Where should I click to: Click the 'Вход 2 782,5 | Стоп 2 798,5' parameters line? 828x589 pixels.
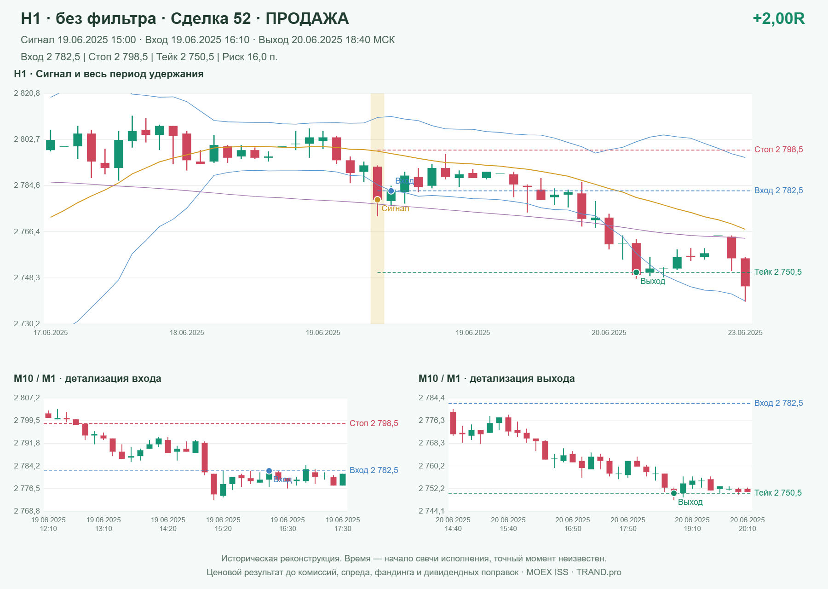[x=149, y=57]
